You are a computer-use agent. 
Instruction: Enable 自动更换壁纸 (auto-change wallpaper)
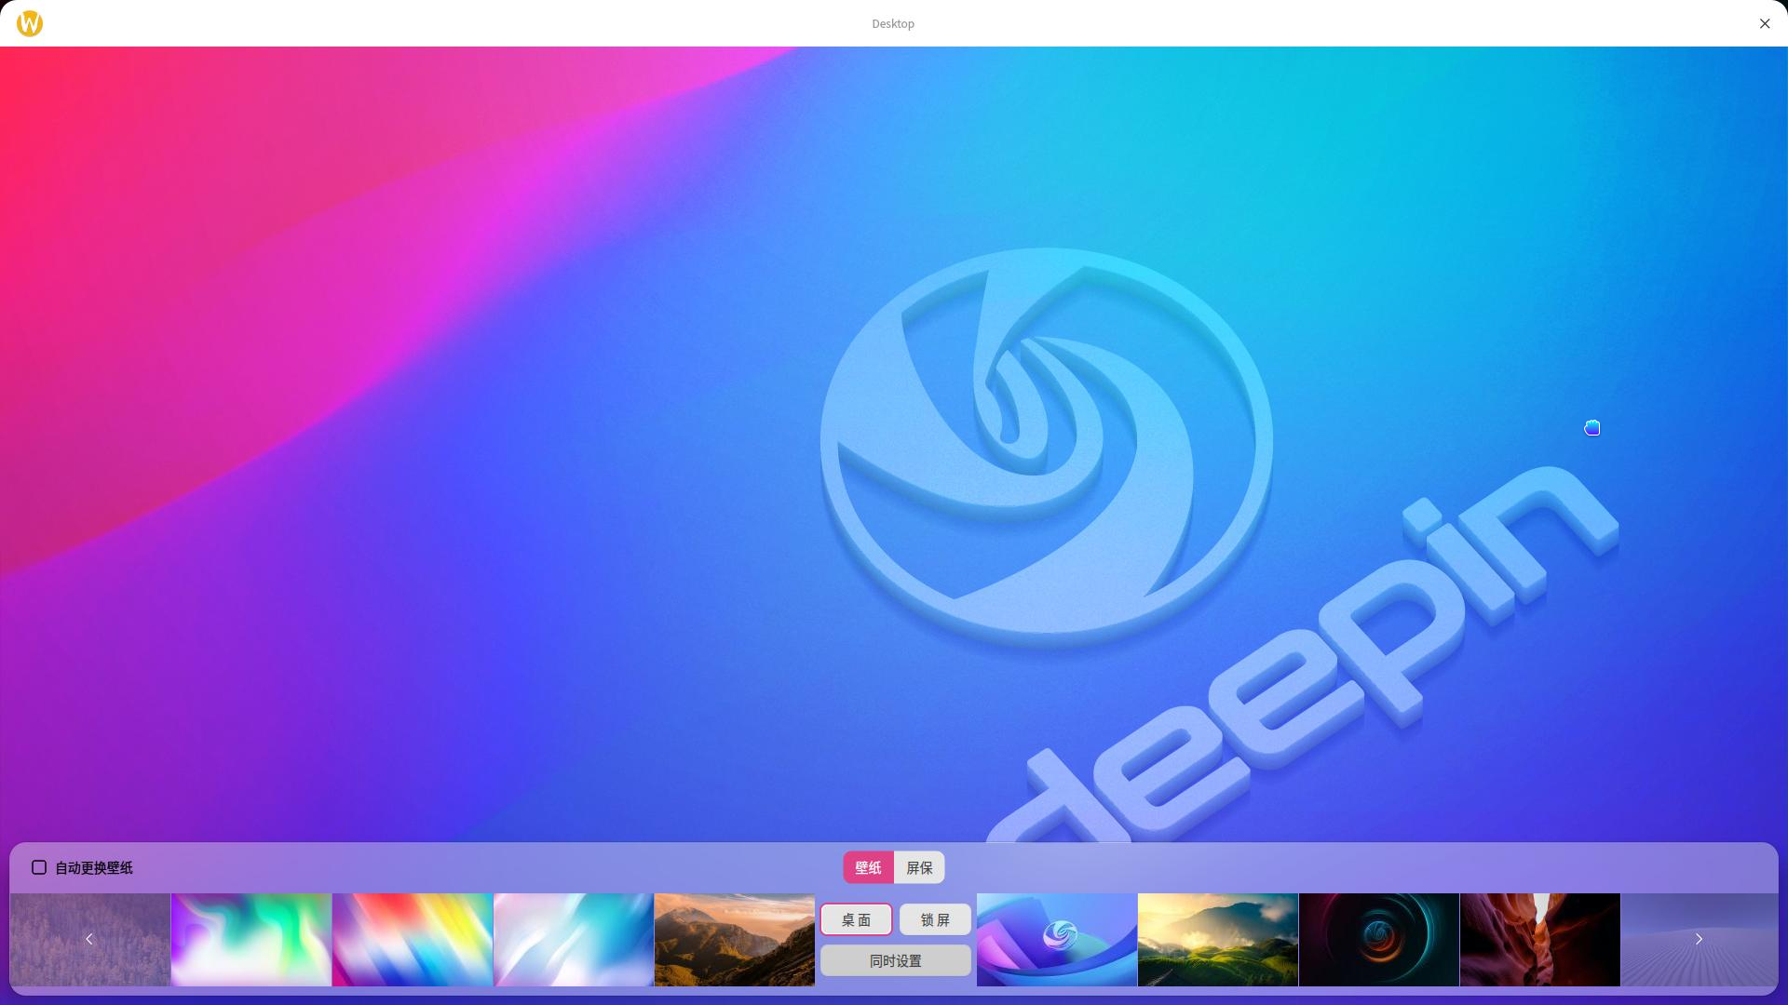pyautogui.click(x=38, y=867)
